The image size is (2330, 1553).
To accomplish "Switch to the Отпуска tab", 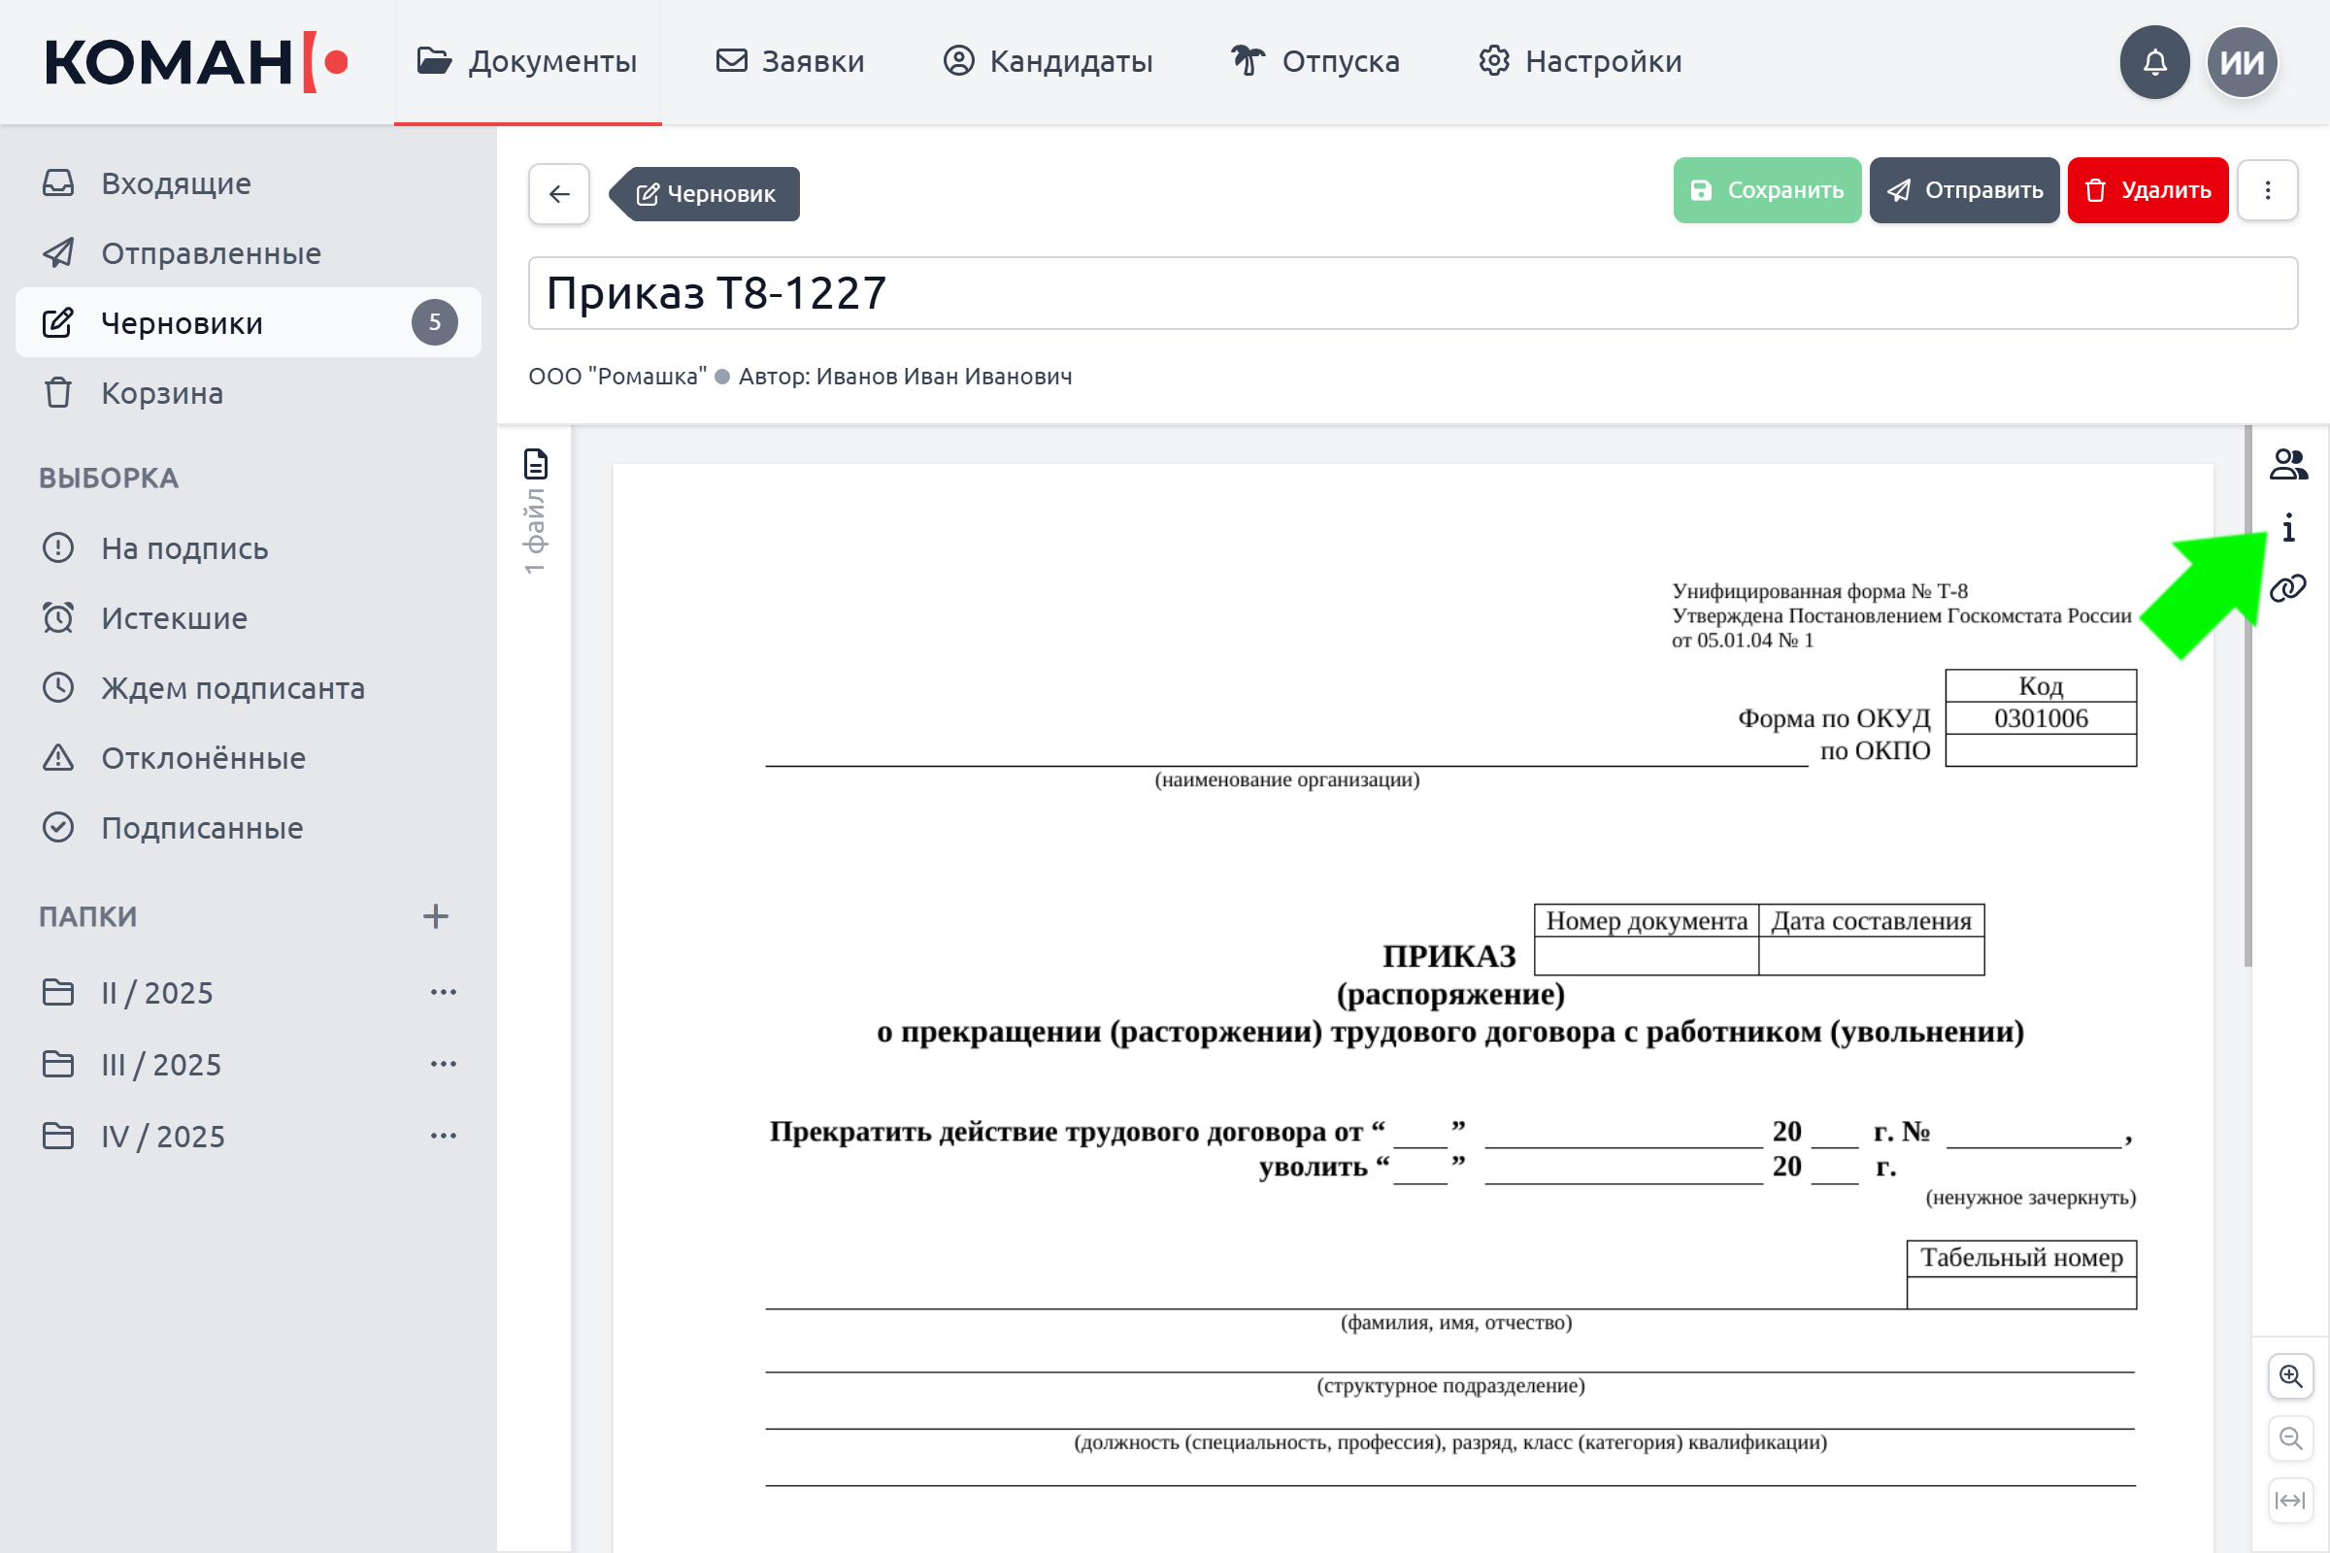I will pos(1315,61).
